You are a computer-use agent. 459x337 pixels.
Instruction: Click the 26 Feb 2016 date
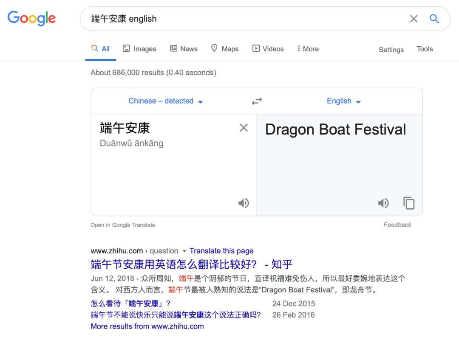click(x=293, y=315)
